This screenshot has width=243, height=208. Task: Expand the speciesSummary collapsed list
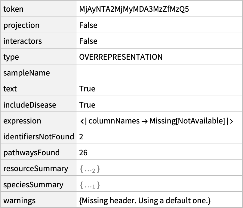[90, 185]
